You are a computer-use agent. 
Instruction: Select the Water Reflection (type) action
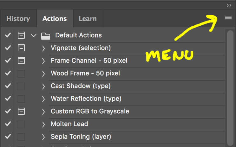[x=86, y=99]
